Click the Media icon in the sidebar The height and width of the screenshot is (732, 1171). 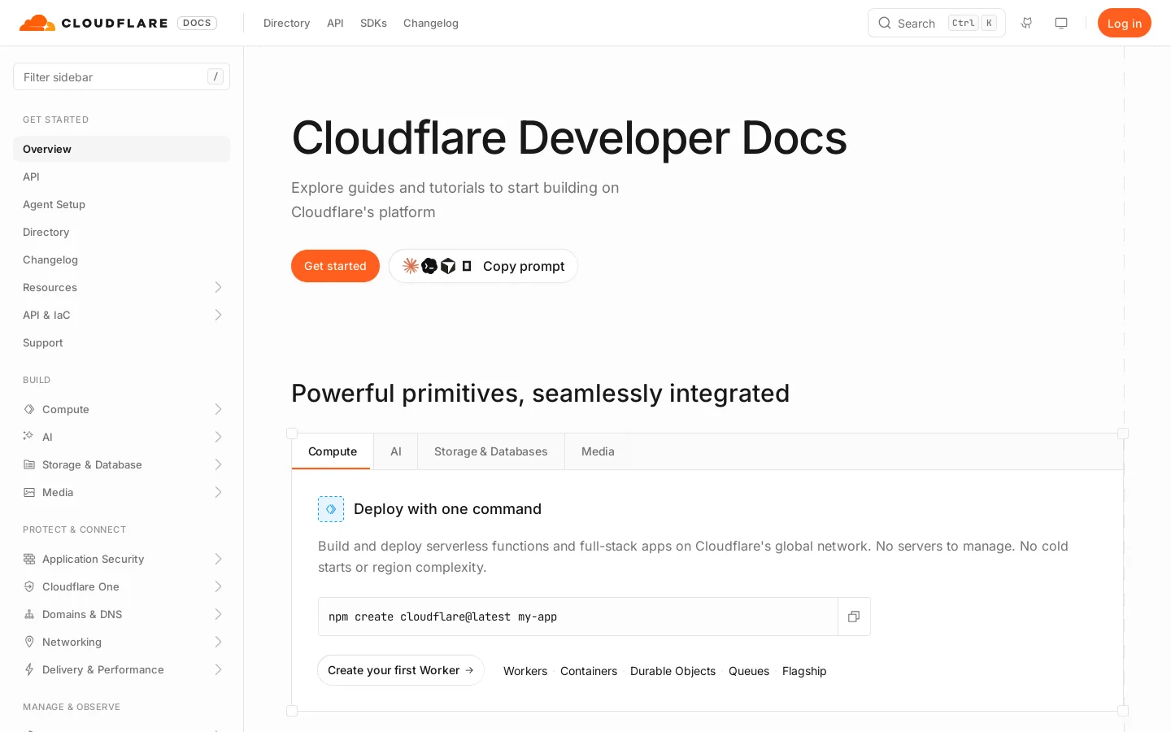coord(29,492)
